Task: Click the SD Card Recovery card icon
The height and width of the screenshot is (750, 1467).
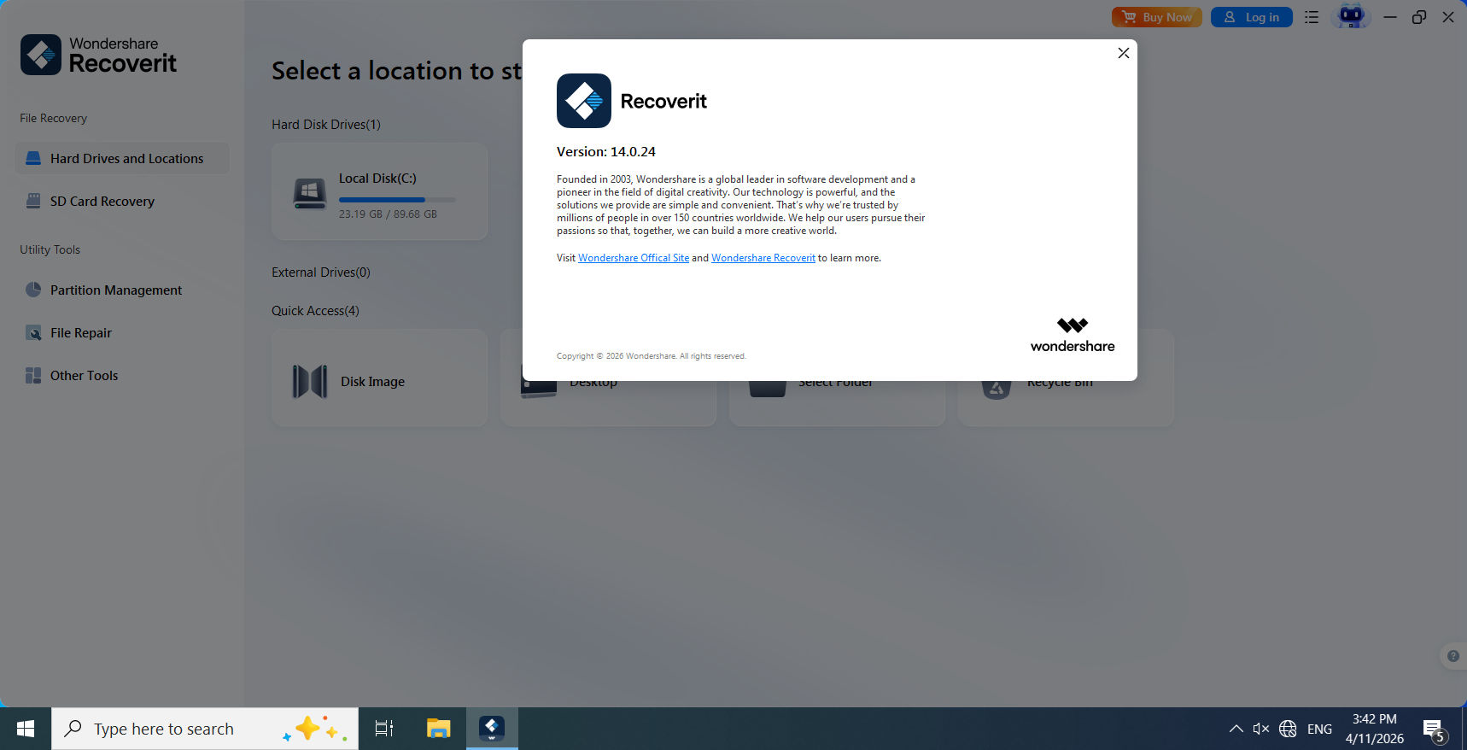Action: tap(33, 201)
